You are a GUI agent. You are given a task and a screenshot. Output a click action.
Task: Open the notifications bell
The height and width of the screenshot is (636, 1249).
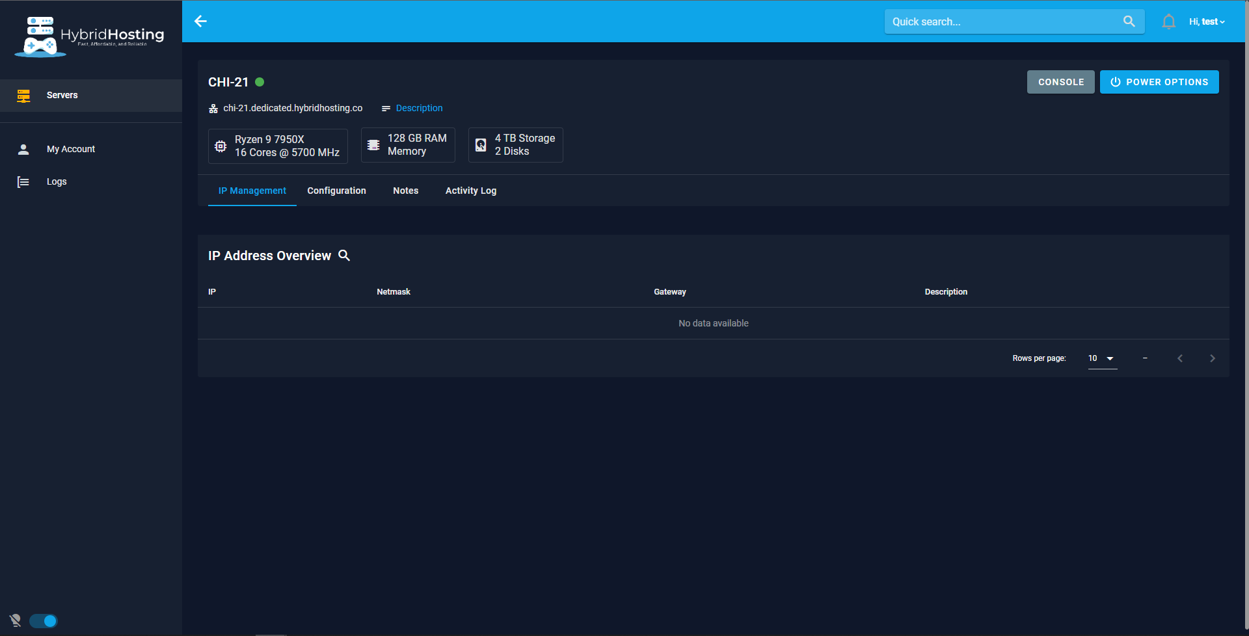pyautogui.click(x=1169, y=21)
